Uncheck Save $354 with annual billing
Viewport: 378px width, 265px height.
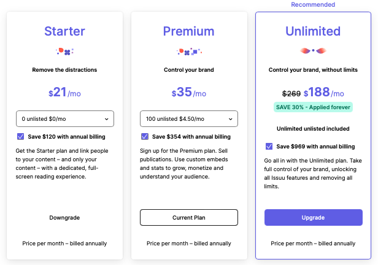coord(145,137)
